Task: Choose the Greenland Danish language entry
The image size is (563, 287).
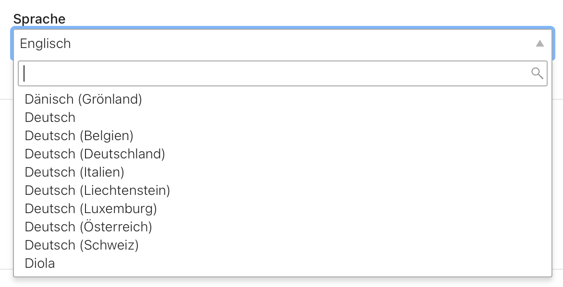Action: [x=282, y=99]
